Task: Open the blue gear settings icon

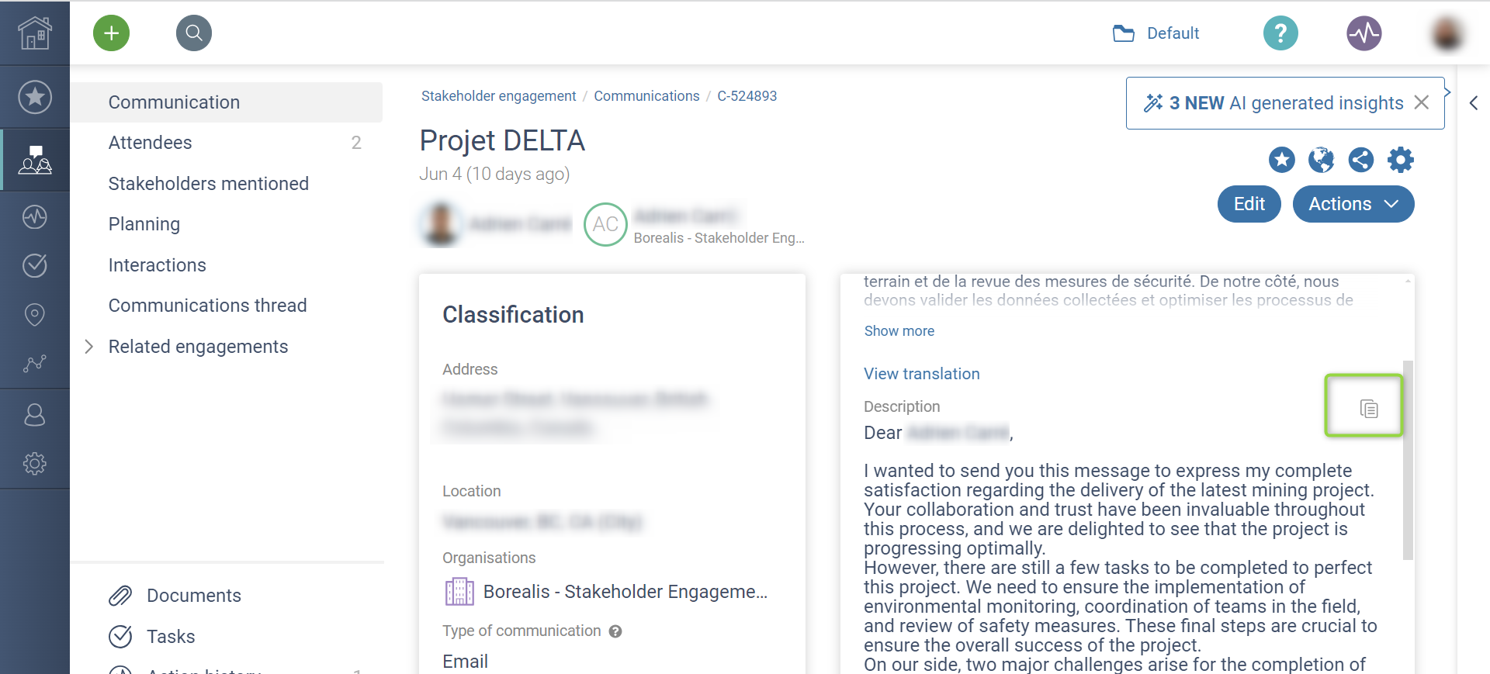Action: (x=1400, y=160)
